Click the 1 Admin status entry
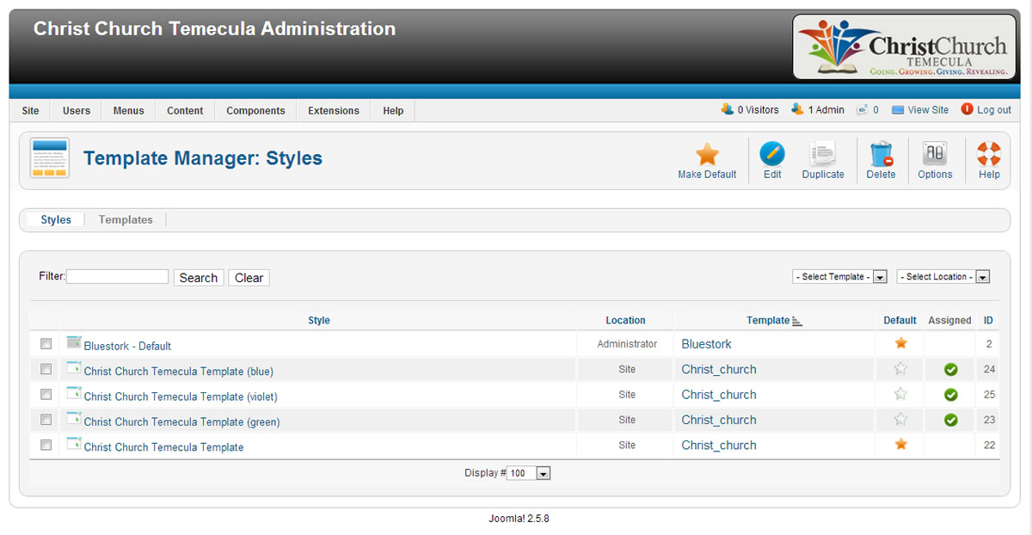The height and width of the screenshot is (535, 1032). click(818, 110)
